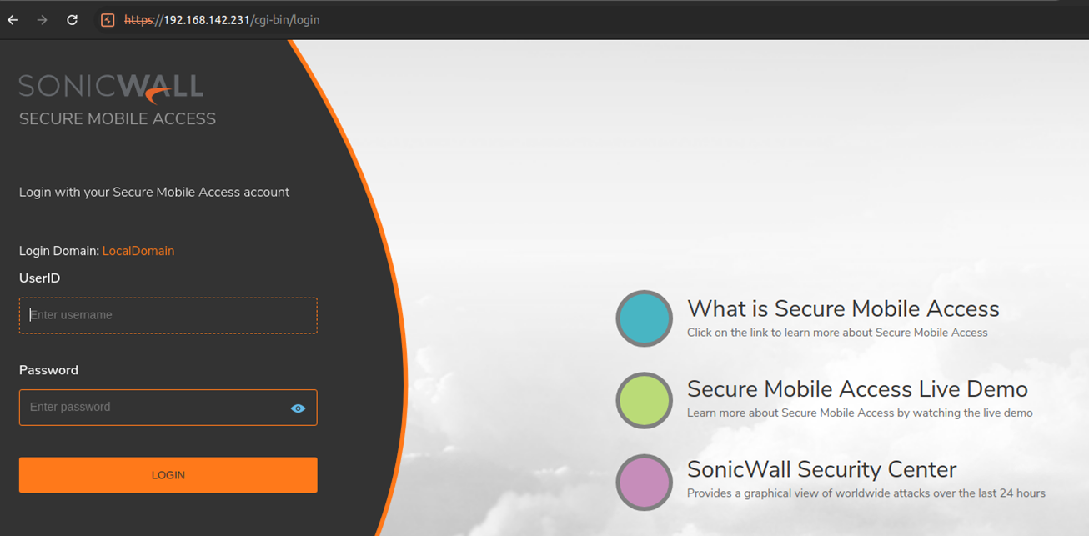Click the browser back arrow

click(x=13, y=20)
